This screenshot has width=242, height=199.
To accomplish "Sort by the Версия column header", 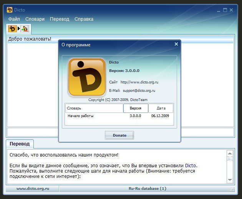I will 136,108.
